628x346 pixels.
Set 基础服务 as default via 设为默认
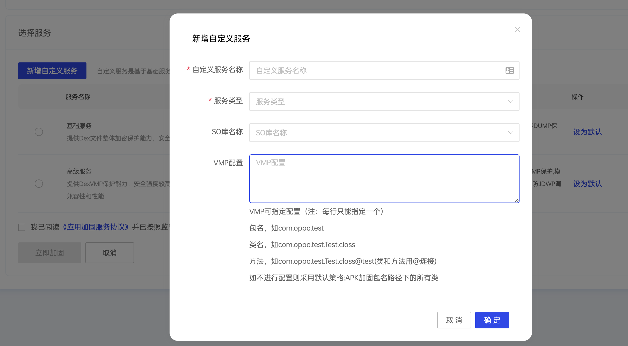click(587, 132)
